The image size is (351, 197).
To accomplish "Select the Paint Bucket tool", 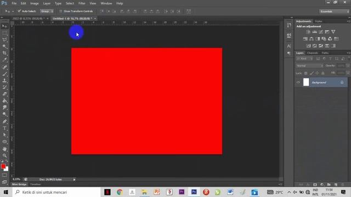I will click(4, 101).
